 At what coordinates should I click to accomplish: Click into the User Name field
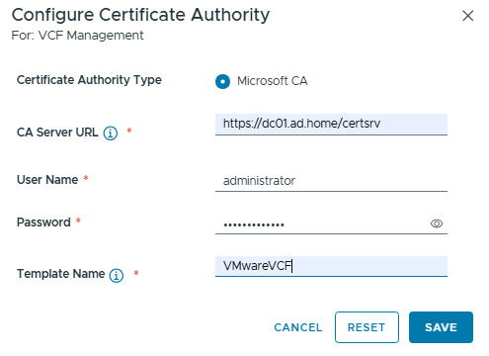point(331,181)
